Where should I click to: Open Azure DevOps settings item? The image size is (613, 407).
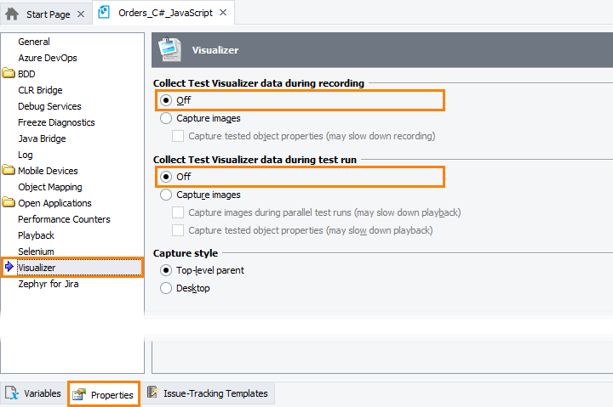pos(47,58)
